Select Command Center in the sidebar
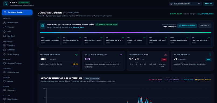The image size is (217, 103). [x=17, y=12]
